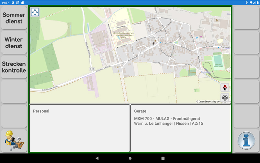Tap the blue parking P marker on map

pos(197,38)
